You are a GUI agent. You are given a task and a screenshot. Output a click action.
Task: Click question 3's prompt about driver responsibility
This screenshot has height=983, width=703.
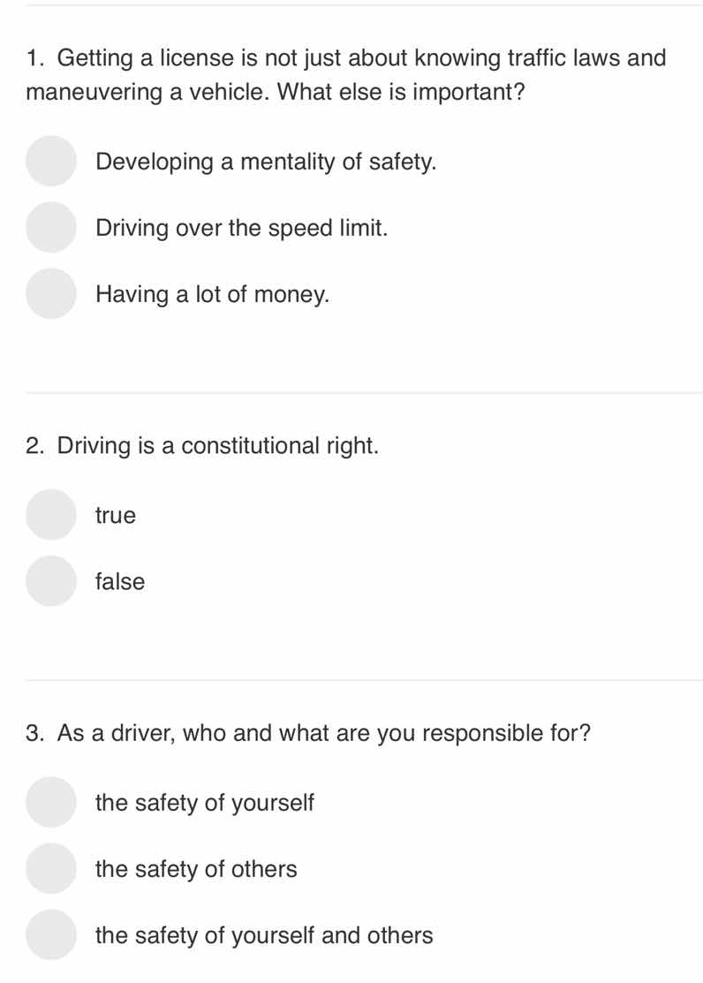[309, 732]
